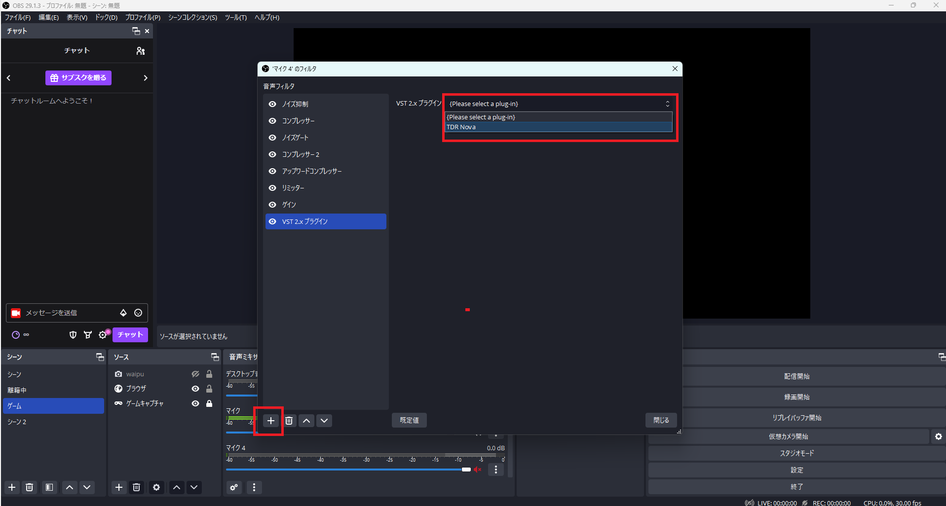Open プロファイル menu
Image resolution: width=946 pixels, height=506 pixels.
click(143, 17)
